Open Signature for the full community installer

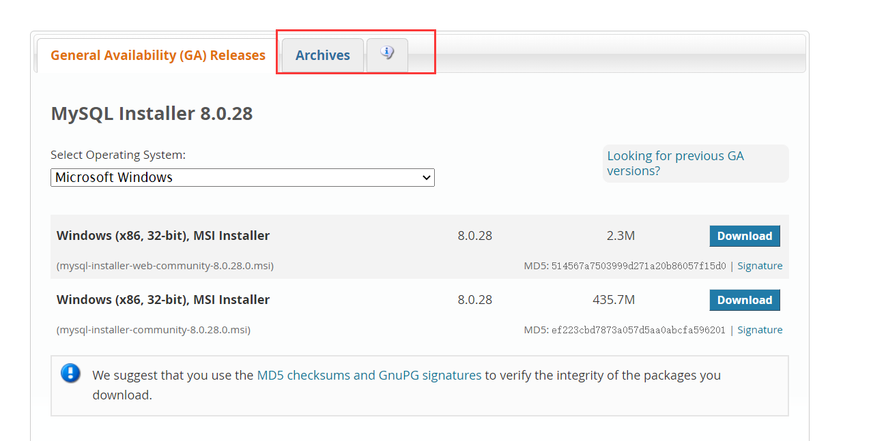pyautogui.click(x=760, y=330)
